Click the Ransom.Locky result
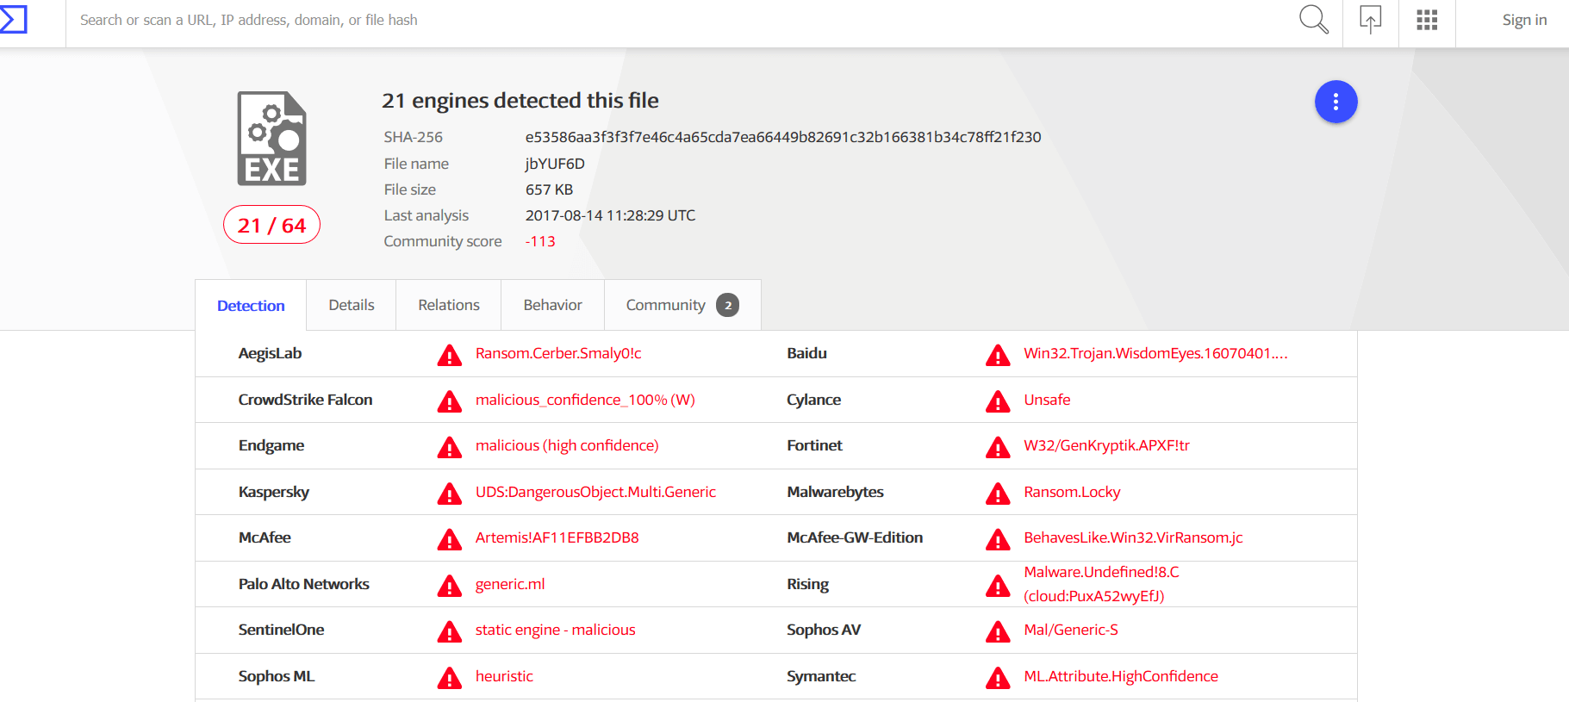 pos(1072,492)
